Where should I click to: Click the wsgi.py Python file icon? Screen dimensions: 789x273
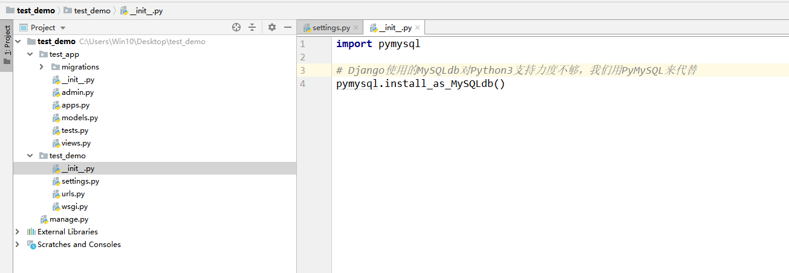56,207
